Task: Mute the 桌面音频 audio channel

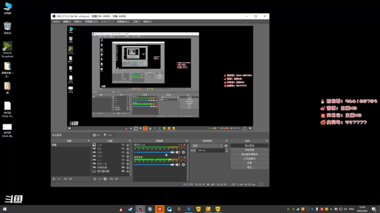Action: coord(178,165)
